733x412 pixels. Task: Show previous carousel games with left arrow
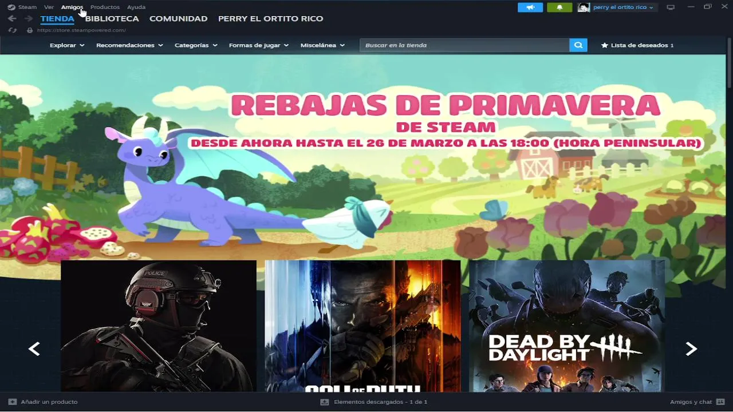(34, 348)
